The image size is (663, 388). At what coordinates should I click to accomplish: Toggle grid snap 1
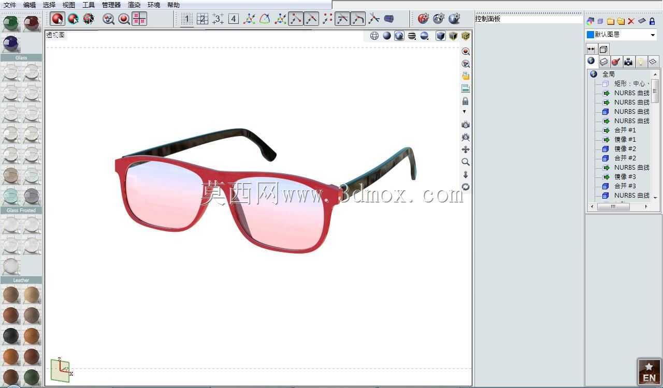click(x=187, y=19)
